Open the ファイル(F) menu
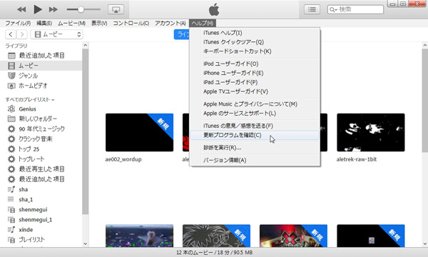 coord(18,24)
